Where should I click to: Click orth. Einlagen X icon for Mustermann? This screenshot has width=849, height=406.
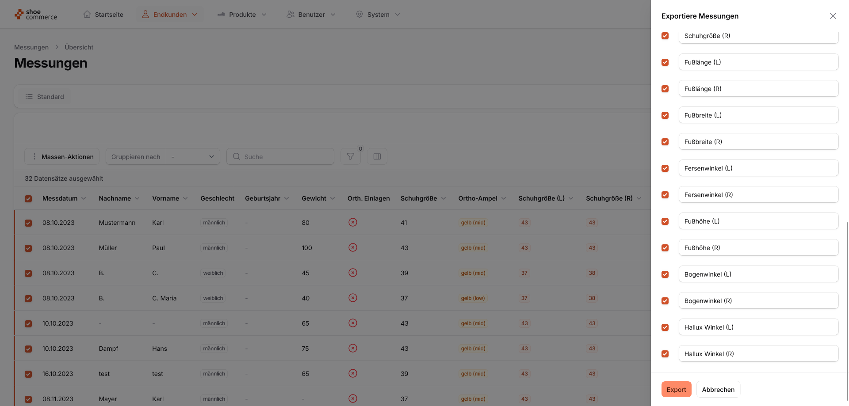352,222
